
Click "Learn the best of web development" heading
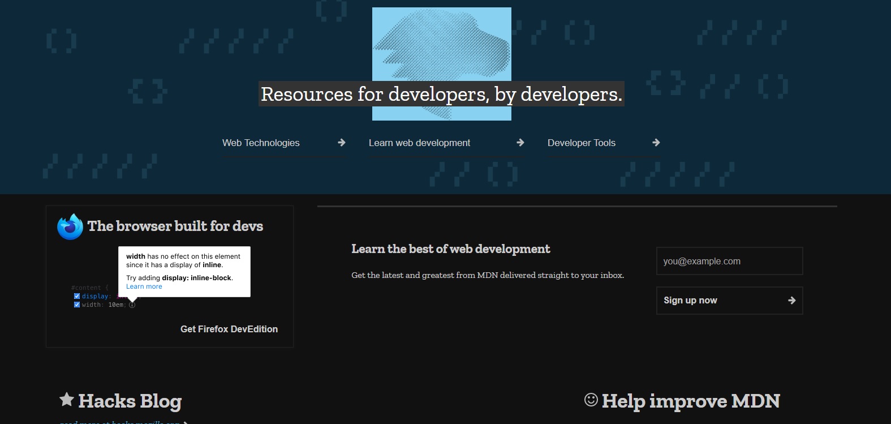tap(451, 249)
